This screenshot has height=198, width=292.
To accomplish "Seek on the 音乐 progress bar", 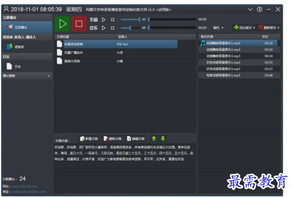I will (x=172, y=28).
